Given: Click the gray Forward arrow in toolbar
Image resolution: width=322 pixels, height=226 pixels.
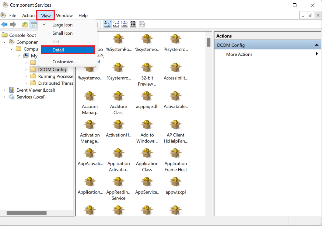Looking at the screenshot, I should click(13, 25).
